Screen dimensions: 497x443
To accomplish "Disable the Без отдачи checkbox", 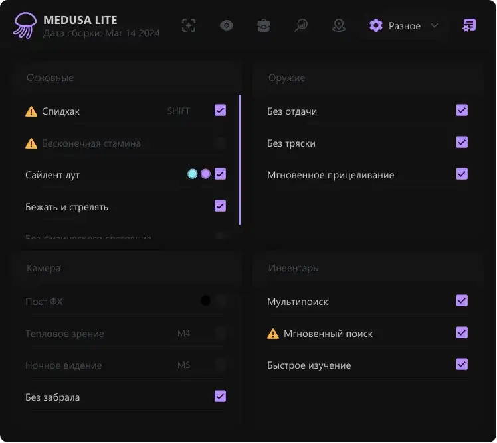I will [x=462, y=111].
